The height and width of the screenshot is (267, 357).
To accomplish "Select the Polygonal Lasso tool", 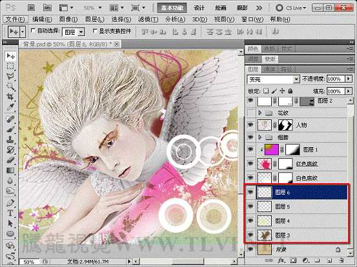I will click(x=10, y=76).
